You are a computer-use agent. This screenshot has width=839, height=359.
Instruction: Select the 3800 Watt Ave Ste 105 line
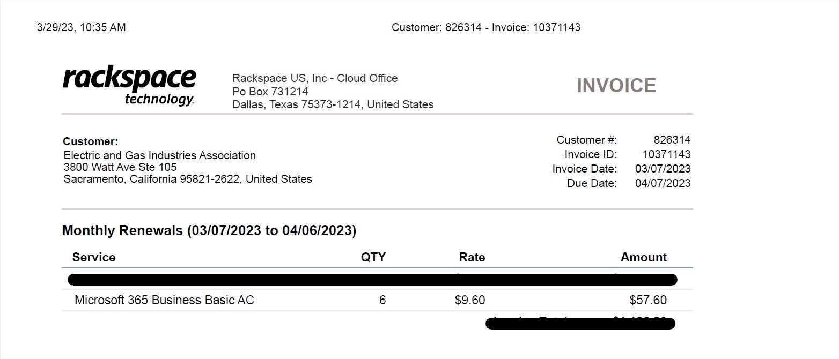(x=120, y=167)
